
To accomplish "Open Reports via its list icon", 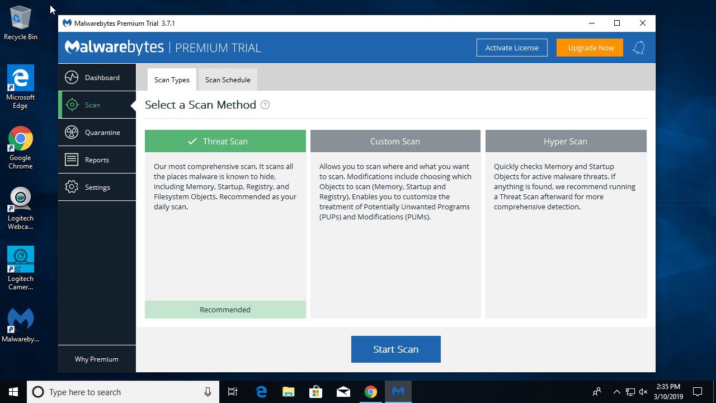I will click(72, 160).
